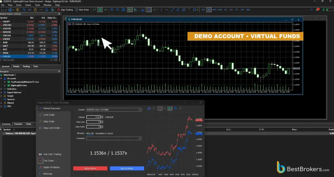Expand the Indicators tree node
The image size is (334, 177).
point(1,89)
